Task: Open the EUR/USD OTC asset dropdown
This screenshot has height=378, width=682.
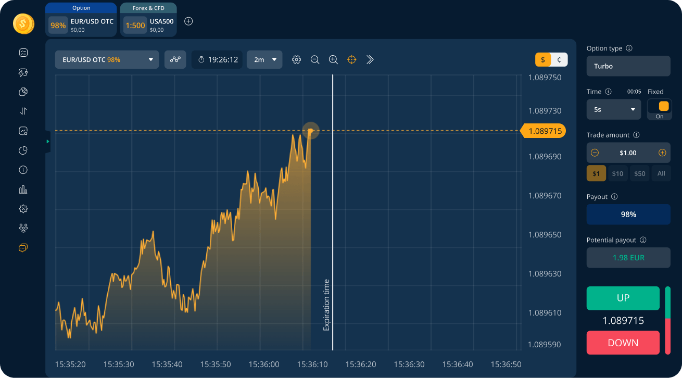Action: pos(107,60)
